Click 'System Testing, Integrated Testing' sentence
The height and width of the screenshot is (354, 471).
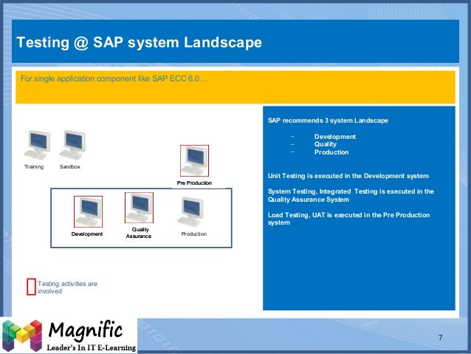pyautogui.click(x=351, y=196)
